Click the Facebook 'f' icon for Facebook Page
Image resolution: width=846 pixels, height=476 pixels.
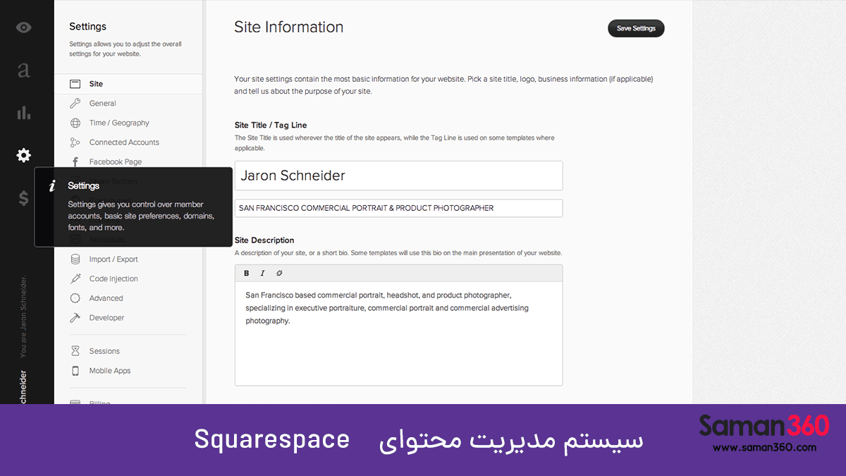[75, 161]
